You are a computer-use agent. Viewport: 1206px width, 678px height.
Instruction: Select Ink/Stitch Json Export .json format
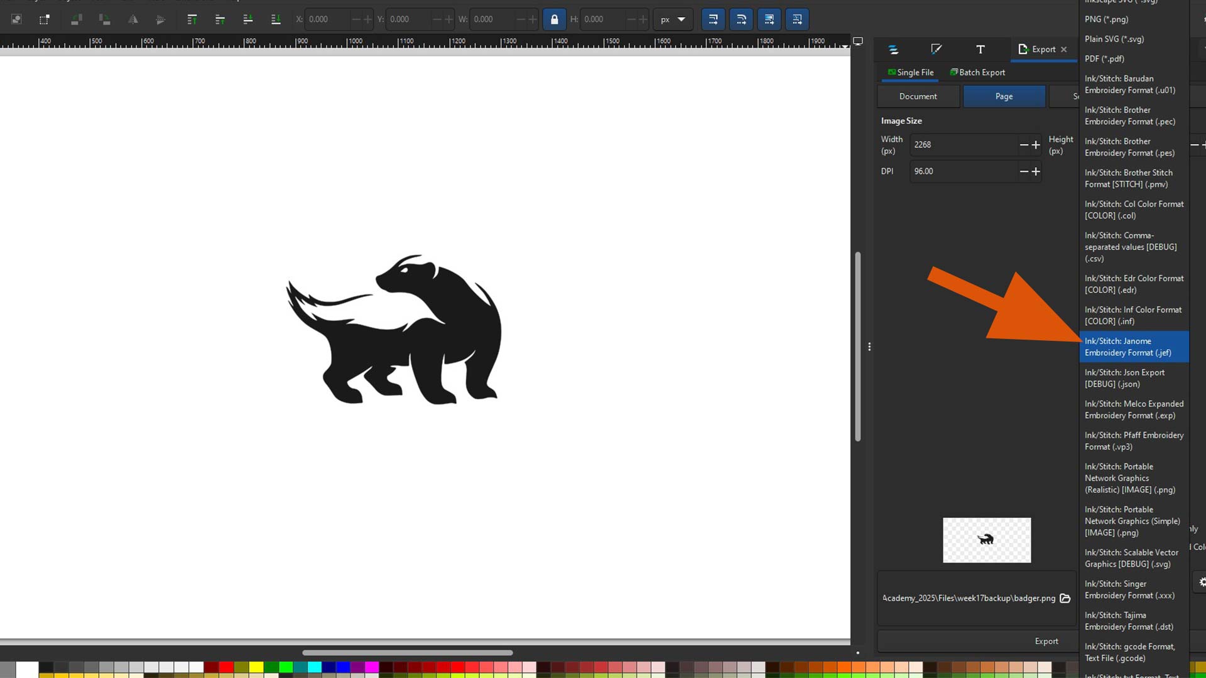tap(1134, 378)
